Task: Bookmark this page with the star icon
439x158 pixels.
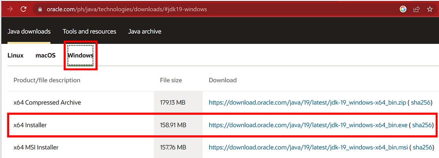Action: click(x=430, y=9)
